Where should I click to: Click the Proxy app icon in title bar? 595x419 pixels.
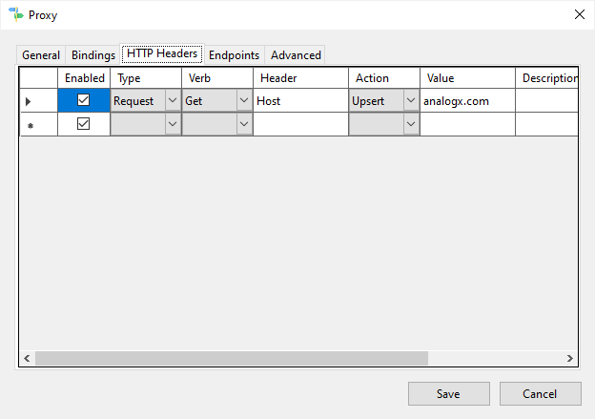tap(16, 14)
